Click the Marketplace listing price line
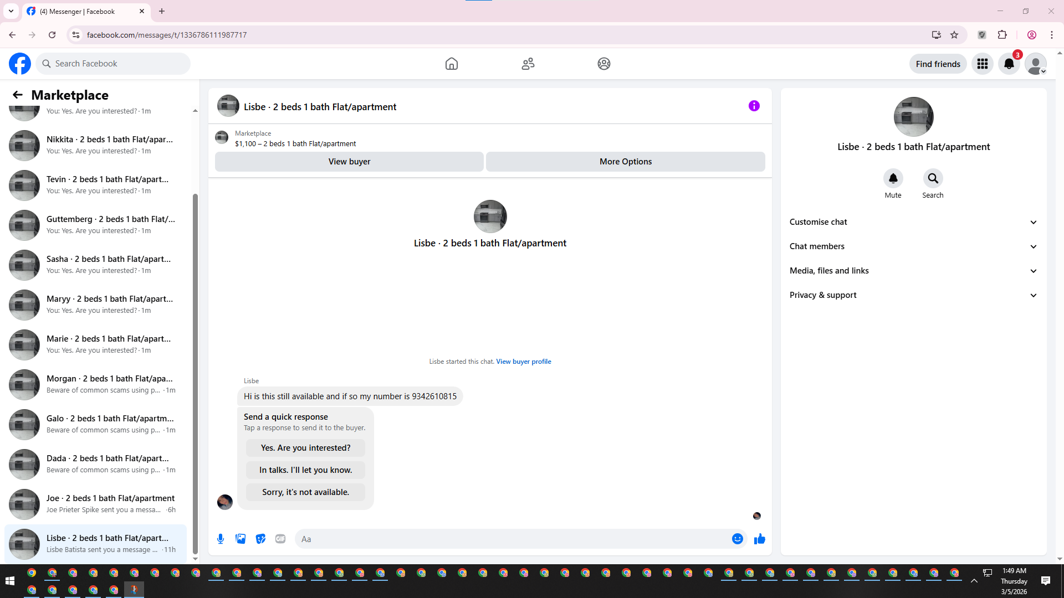 [295, 144]
